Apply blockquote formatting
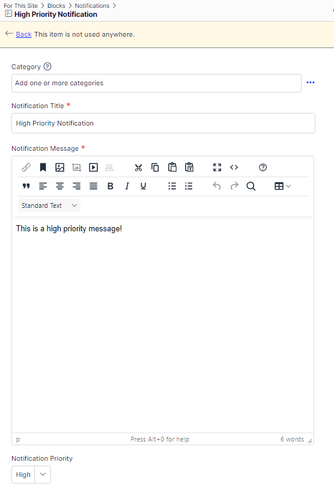The height and width of the screenshot is (486, 334). [x=26, y=186]
